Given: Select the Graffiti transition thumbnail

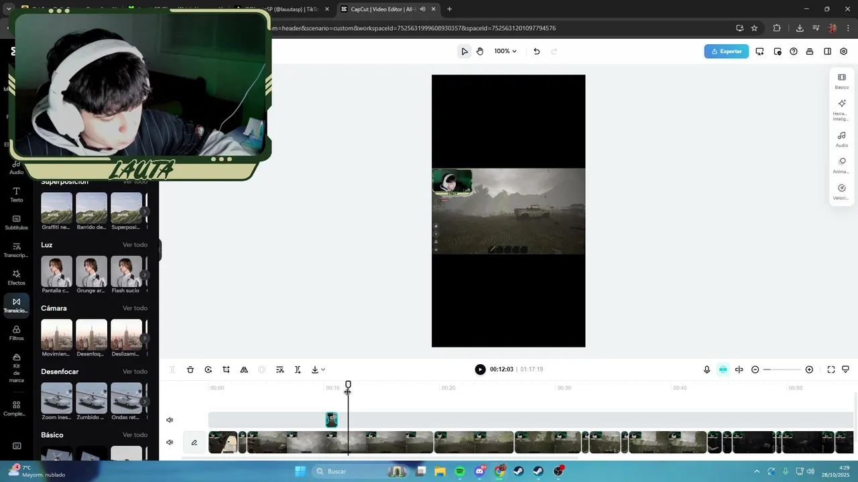Looking at the screenshot, I should pyautogui.click(x=56, y=208).
